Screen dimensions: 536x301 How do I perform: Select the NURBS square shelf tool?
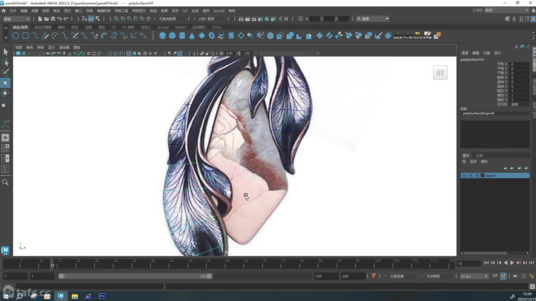[x=25, y=36]
